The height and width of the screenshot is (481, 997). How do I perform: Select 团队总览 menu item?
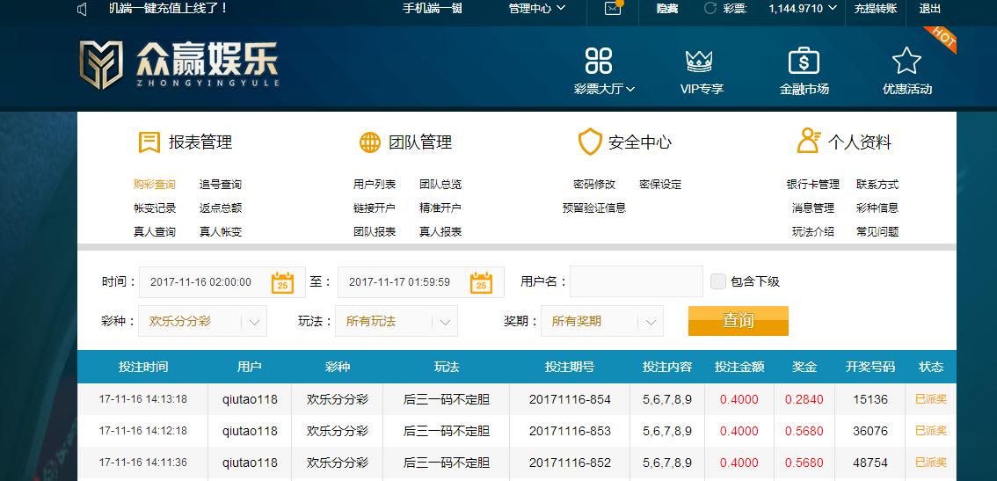click(x=440, y=185)
